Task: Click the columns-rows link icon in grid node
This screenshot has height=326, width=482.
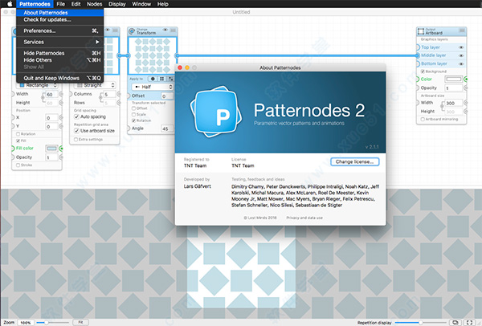Action: point(100,98)
